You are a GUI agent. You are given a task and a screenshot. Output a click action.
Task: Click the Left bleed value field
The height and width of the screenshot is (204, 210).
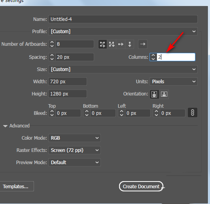click(x=138, y=113)
